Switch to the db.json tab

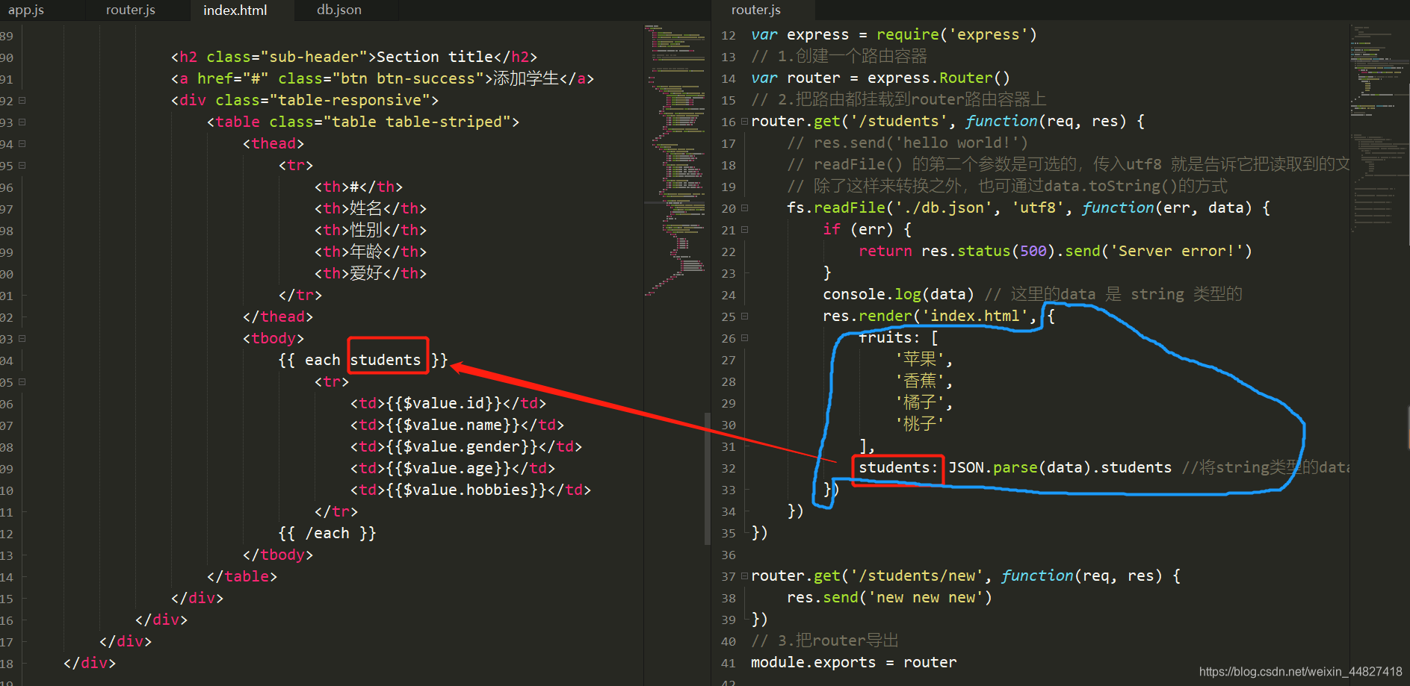point(339,10)
